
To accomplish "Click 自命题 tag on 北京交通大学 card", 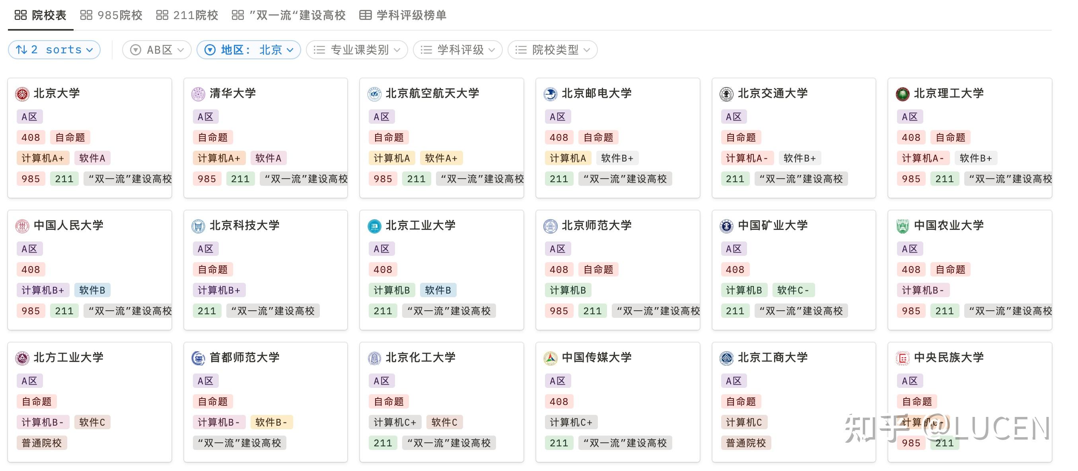I will (x=741, y=138).
